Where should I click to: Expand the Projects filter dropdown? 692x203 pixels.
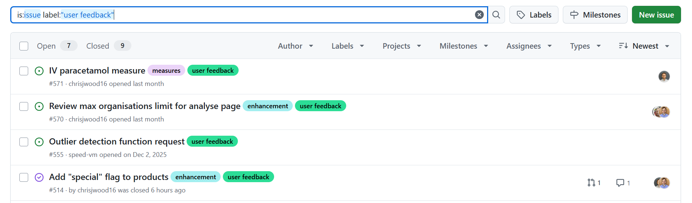point(402,46)
